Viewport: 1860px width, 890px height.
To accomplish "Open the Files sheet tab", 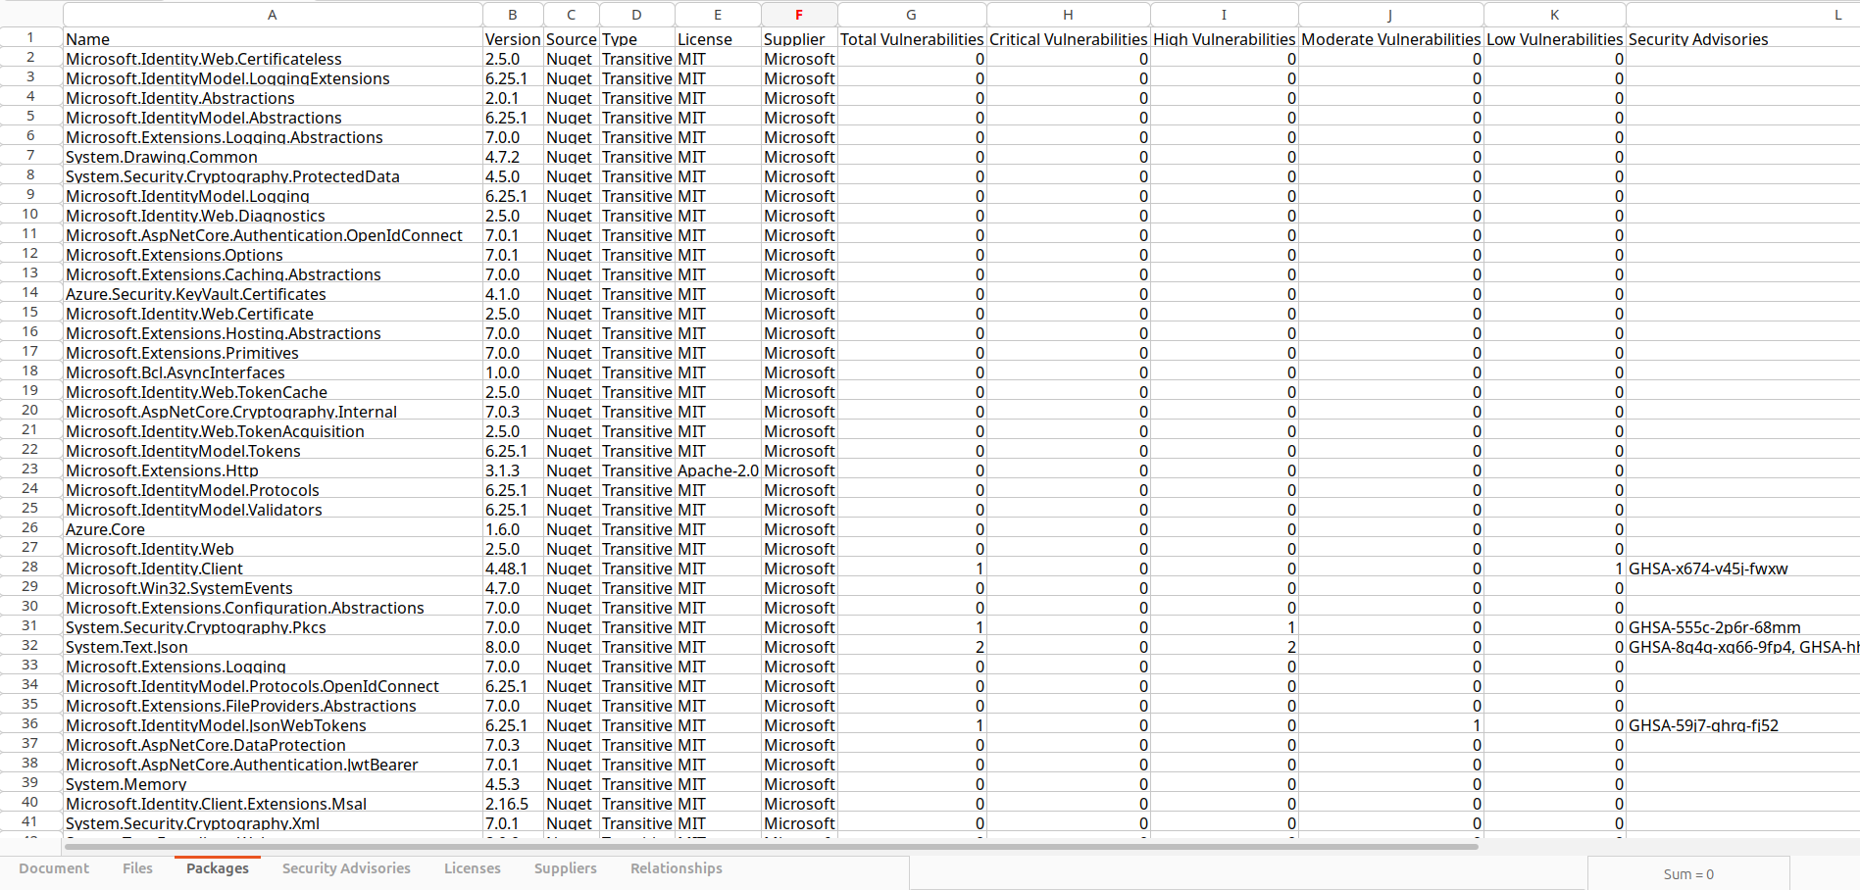I will point(137,868).
